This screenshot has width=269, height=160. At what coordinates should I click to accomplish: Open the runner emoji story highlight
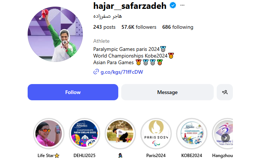pos(120,133)
